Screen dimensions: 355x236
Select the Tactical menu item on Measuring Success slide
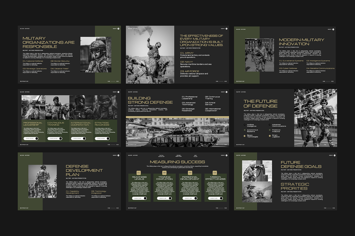click(x=161, y=156)
